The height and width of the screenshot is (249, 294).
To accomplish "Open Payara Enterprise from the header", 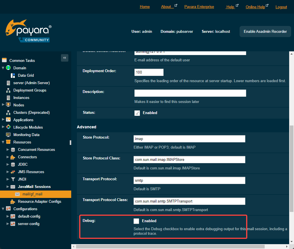I will 199,7.
